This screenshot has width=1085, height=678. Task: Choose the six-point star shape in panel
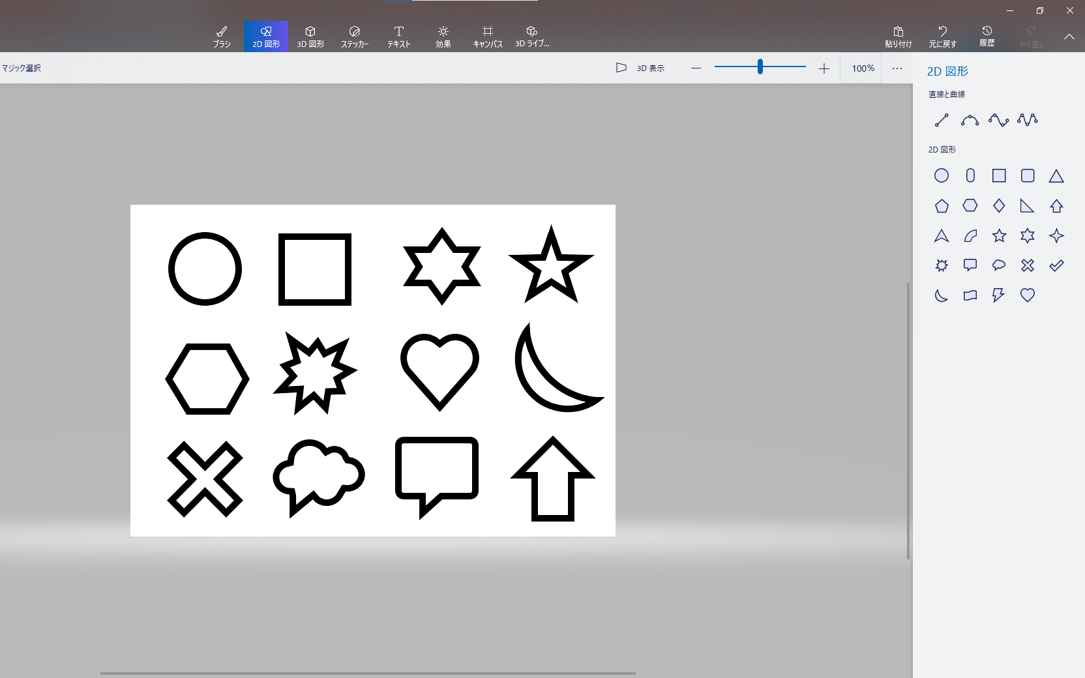1028,235
